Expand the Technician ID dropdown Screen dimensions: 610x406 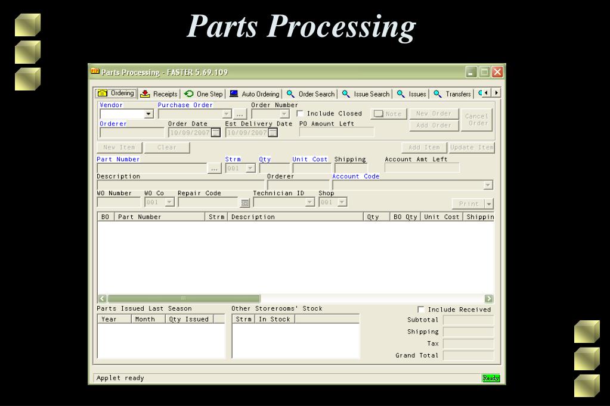[x=309, y=202]
